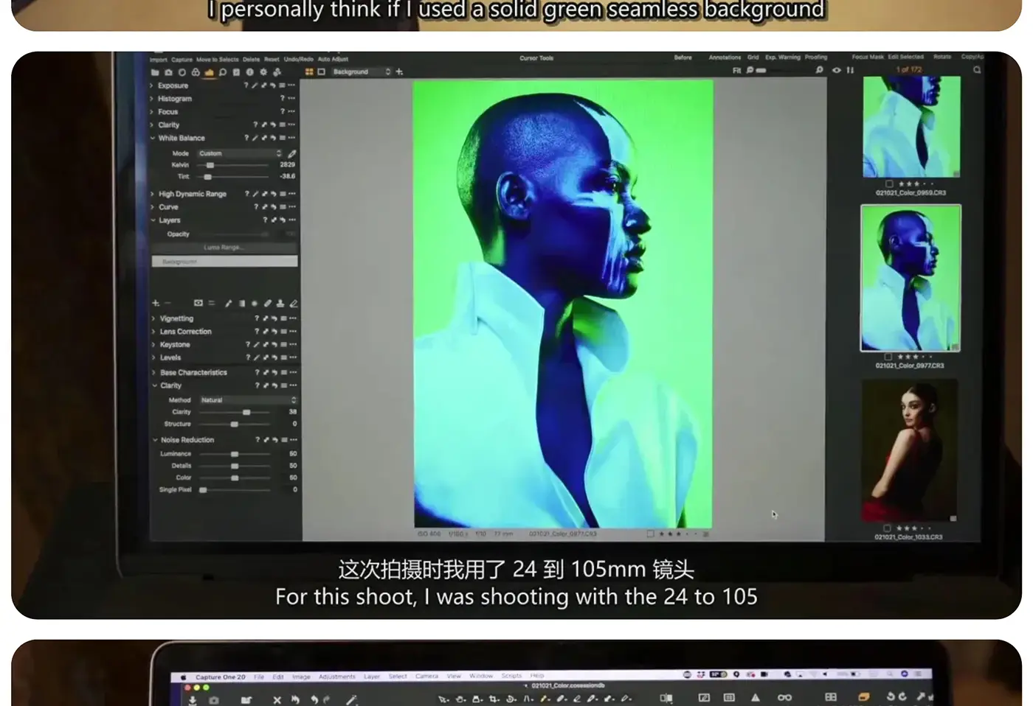
Task: Click the Before button in the toolbar
Action: (683, 57)
